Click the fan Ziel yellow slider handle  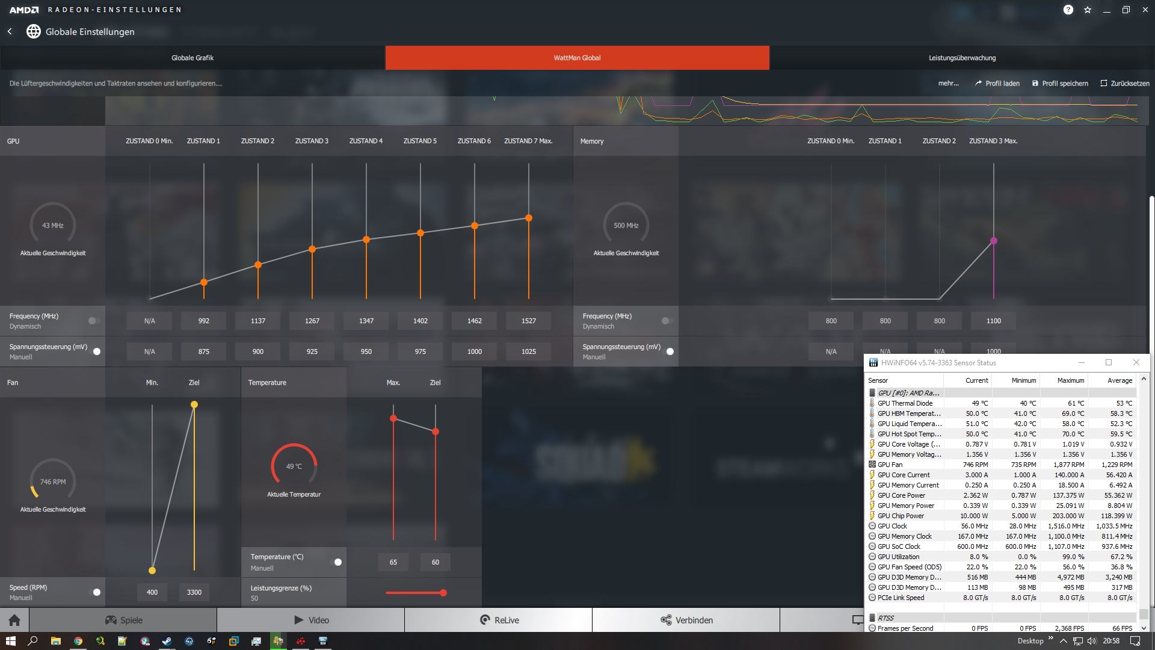point(194,404)
